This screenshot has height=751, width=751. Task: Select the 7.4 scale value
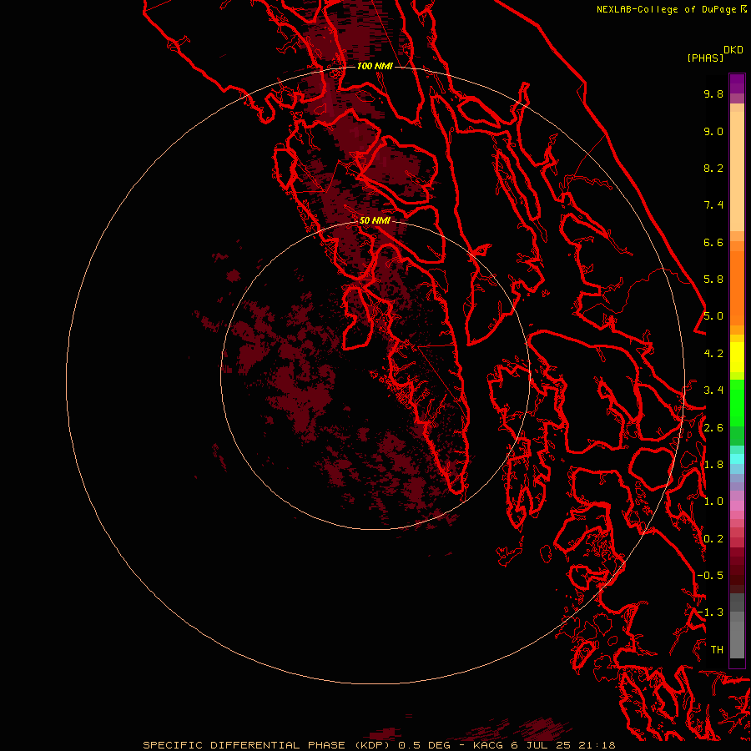pos(713,205)
